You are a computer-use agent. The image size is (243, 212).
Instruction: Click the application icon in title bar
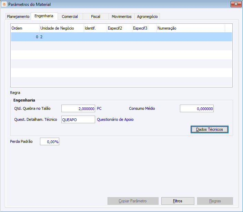[4, 4]
